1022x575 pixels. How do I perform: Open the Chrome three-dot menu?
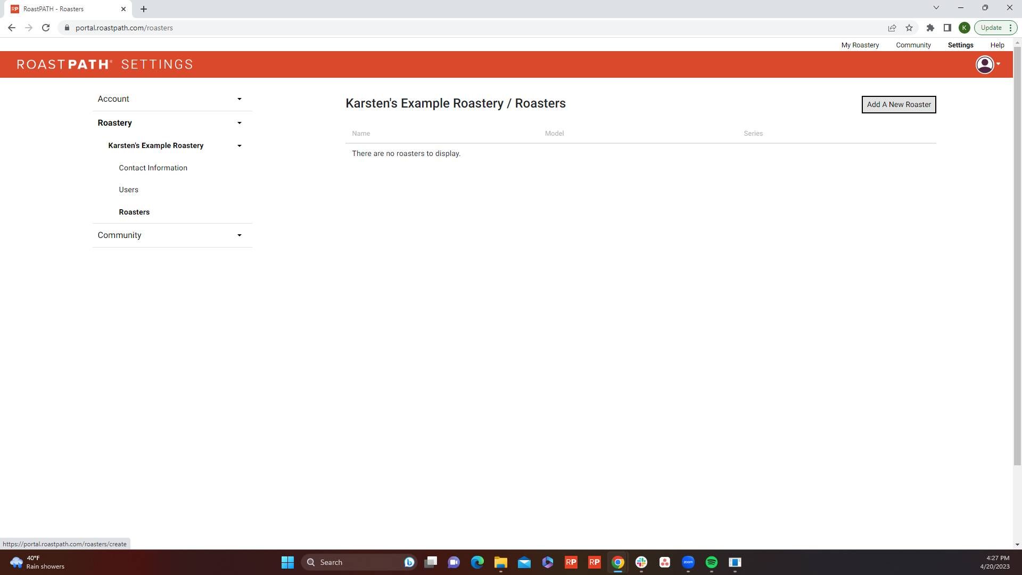[x=1010, y=28]
